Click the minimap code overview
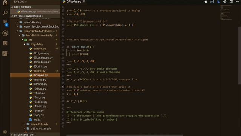 226,12
